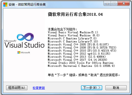Click the disabled maximize button
Viewport: 132px width, 95px height.
pyautogui.click(x=114, y=4)
